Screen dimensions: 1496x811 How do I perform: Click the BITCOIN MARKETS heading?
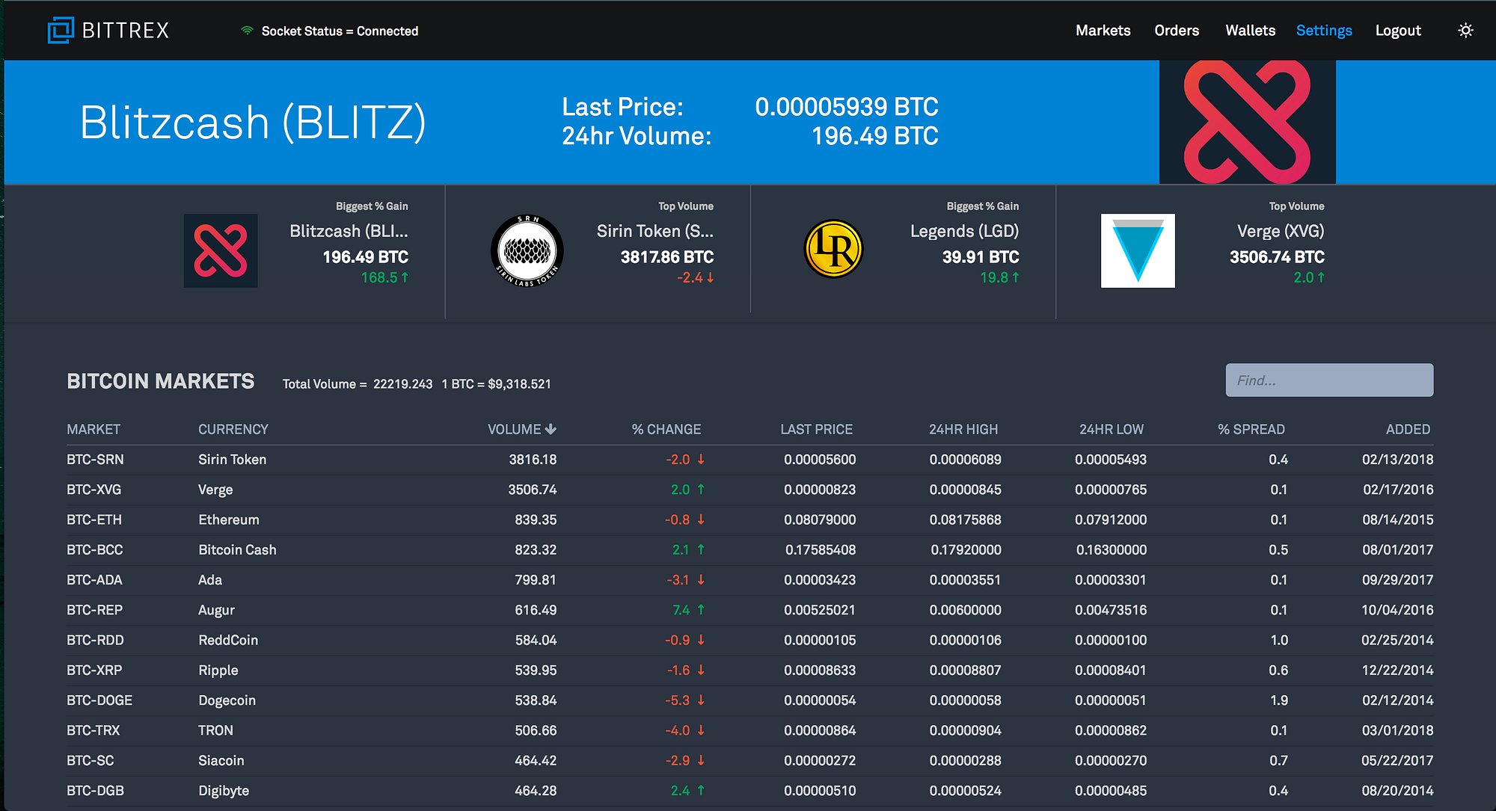[161, 381]
